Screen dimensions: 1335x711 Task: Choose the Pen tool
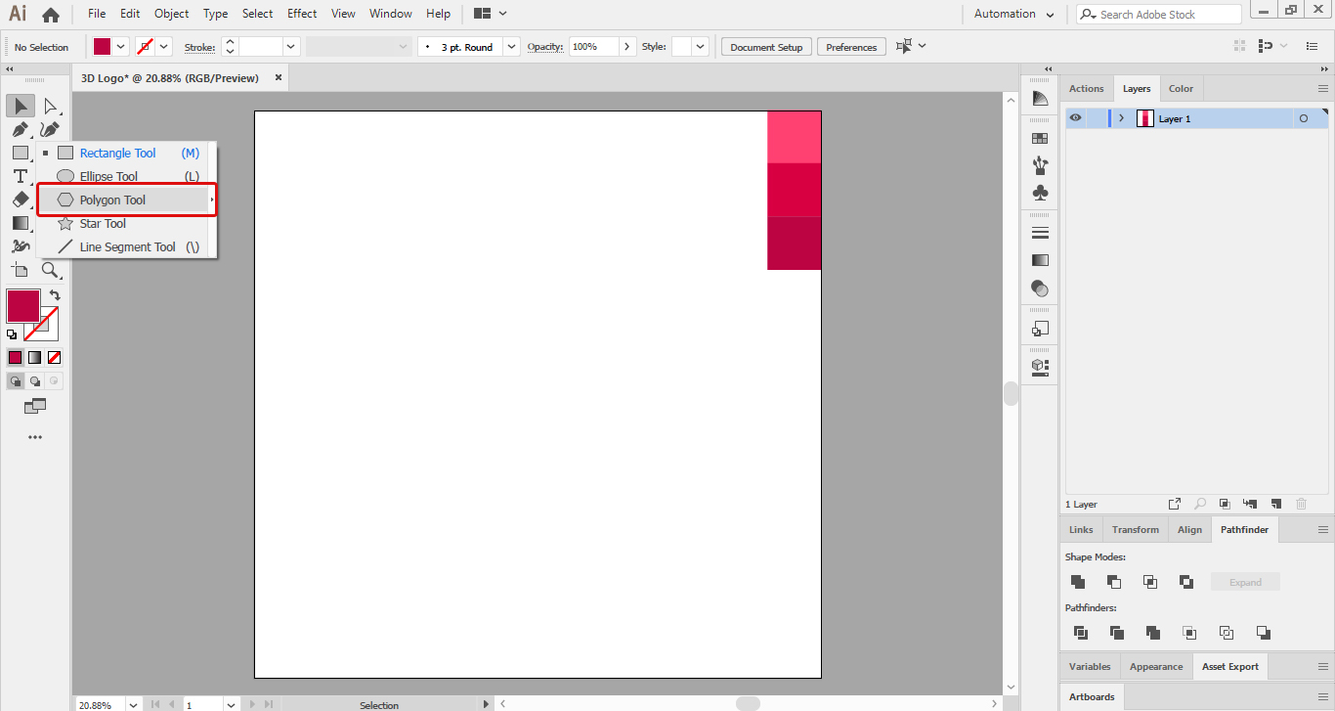tap(20, 129)
